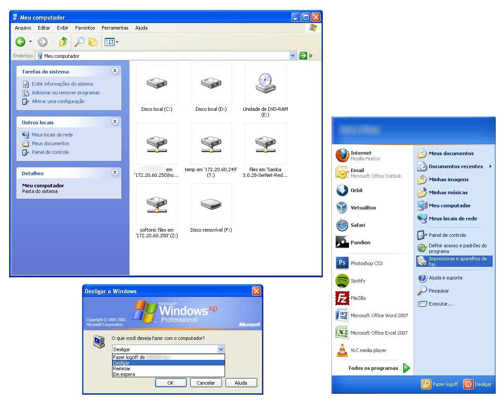Open Microsoft Office Word 2007

click(x=372, y=316)
